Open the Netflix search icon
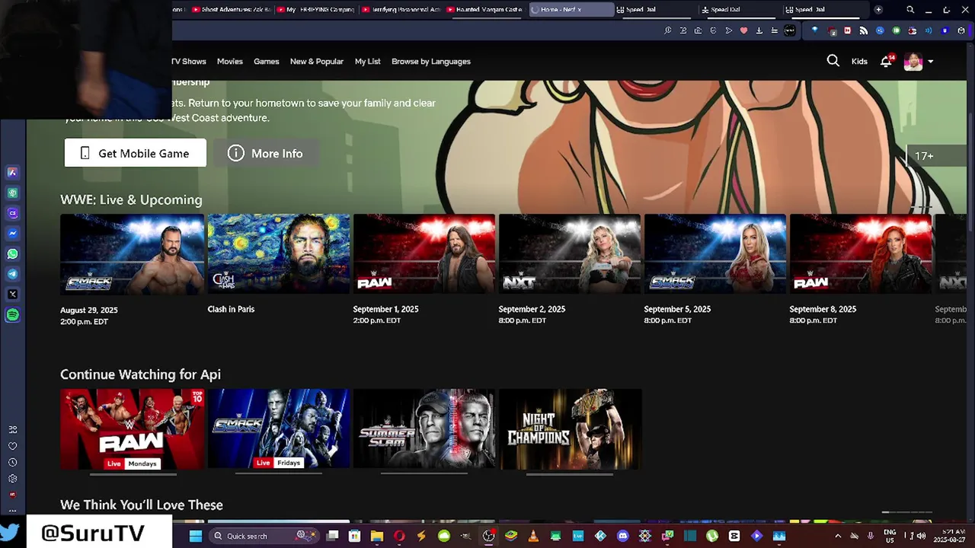This screenshot has height=548, width=975. click(x=833, y=61)
